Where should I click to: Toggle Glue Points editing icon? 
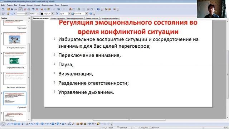coord(73,124)
